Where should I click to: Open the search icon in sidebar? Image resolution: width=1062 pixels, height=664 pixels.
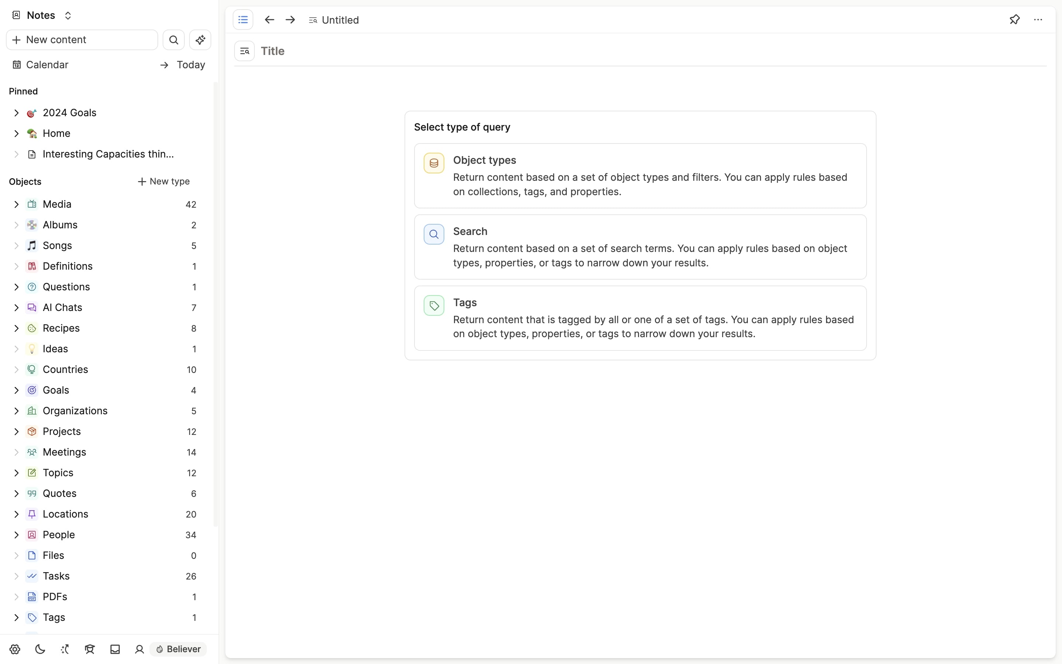point(174,40)
